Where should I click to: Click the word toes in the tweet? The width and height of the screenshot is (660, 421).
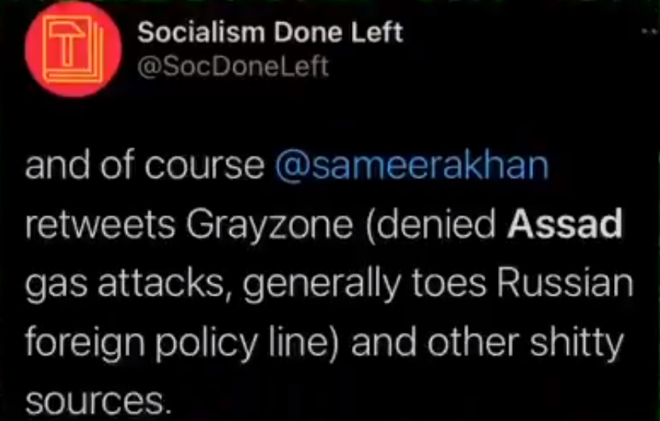449,283
